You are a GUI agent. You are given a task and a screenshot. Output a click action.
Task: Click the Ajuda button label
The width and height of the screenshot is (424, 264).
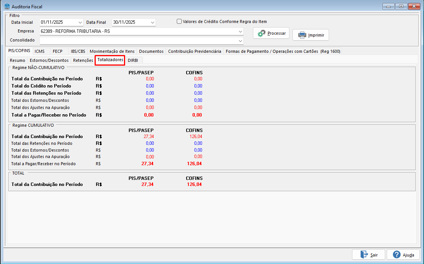[x=408, y=255]
